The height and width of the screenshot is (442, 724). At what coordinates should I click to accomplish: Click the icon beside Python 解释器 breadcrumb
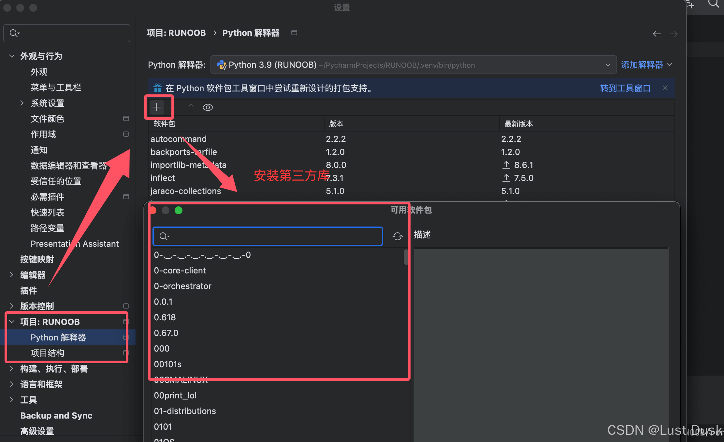pyautogui.click(x=294, y=33)
